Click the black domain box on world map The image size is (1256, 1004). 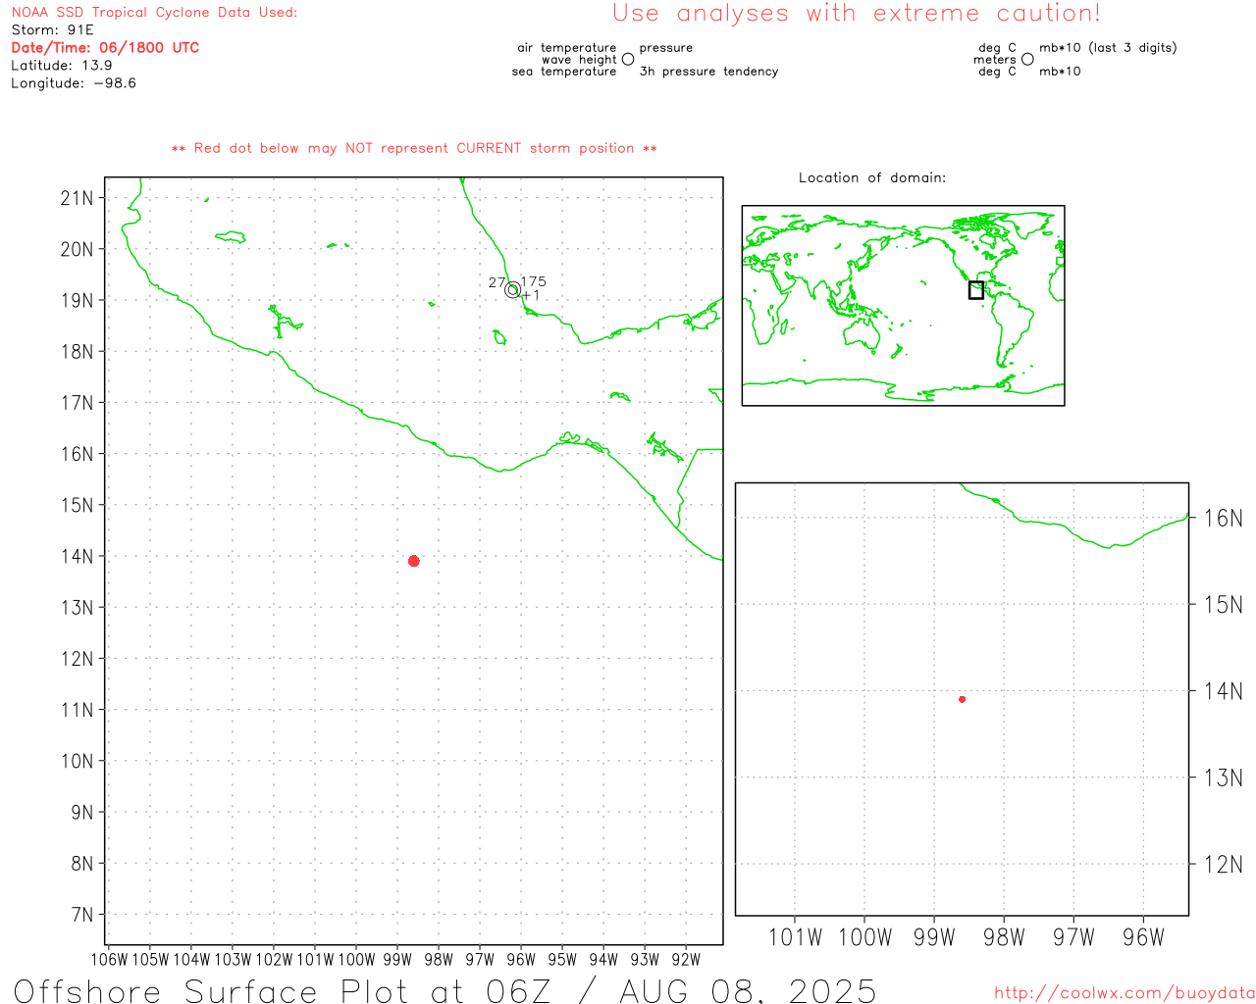[x=975, y=290]
